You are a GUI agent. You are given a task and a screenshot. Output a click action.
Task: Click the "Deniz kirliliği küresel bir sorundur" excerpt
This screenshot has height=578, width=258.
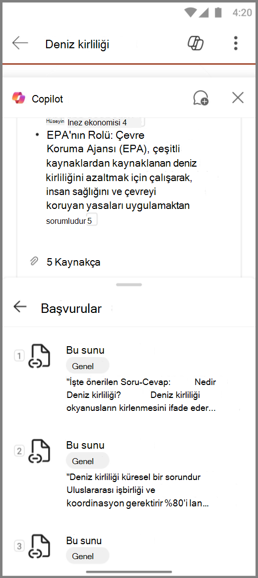(138, 490)
